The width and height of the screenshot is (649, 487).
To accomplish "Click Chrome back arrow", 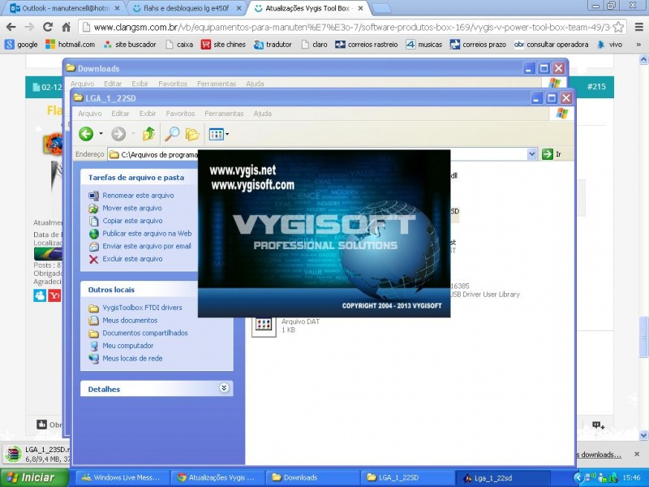I will click(11, 27).
